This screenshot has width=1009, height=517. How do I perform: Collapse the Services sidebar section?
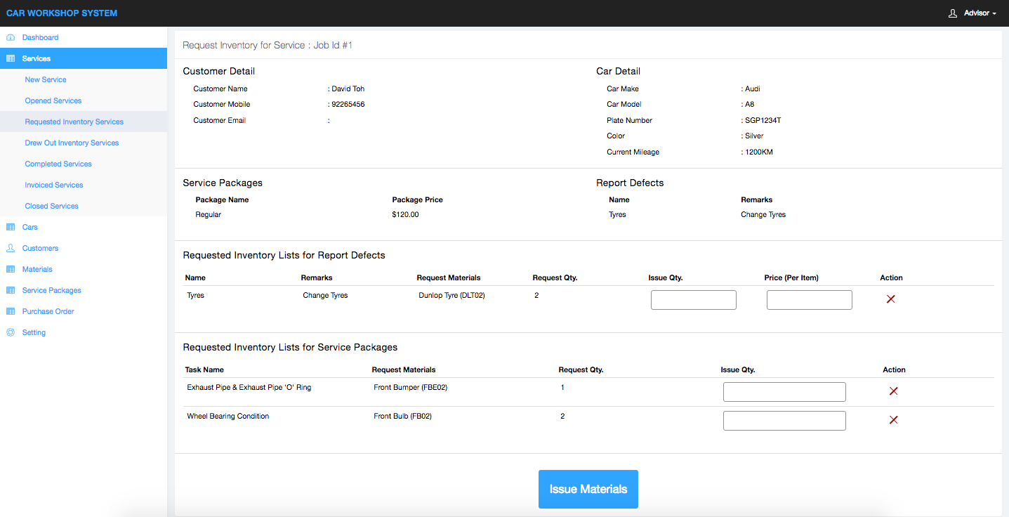point(37,58)
